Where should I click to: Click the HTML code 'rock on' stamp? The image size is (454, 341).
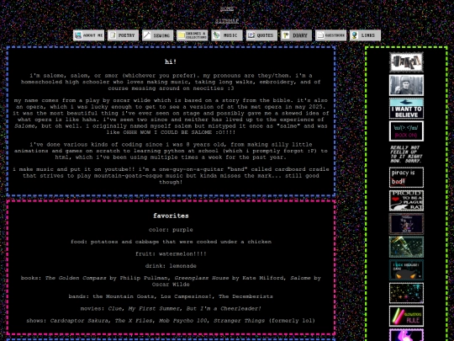click(406, 131)
